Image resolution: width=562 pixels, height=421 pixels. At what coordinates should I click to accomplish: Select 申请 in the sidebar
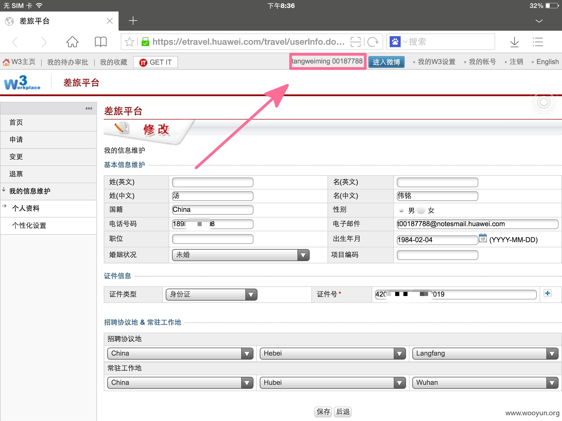(x=48, y=140)
